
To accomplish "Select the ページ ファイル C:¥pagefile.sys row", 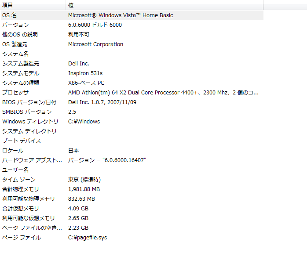I will pyautogui.click(x=22, y=238).
